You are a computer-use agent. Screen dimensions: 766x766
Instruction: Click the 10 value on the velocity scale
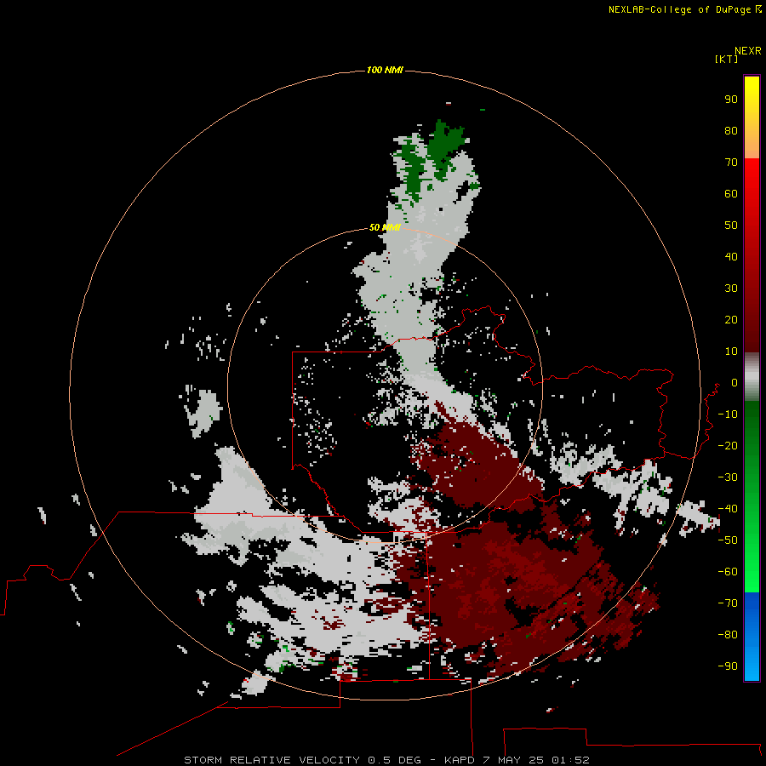pyautogui.click(x=731, y=352)
